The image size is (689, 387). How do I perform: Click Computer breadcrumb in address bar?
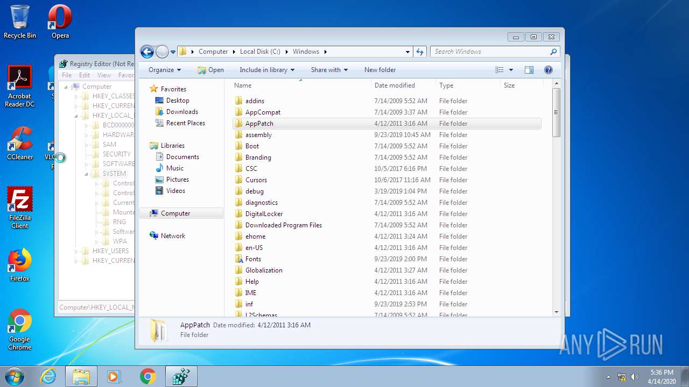point(213,52)
